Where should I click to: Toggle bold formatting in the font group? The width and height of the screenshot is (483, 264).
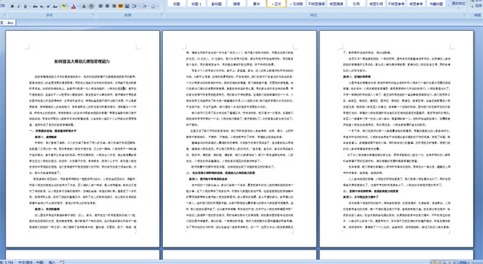(x=12, y=6)
